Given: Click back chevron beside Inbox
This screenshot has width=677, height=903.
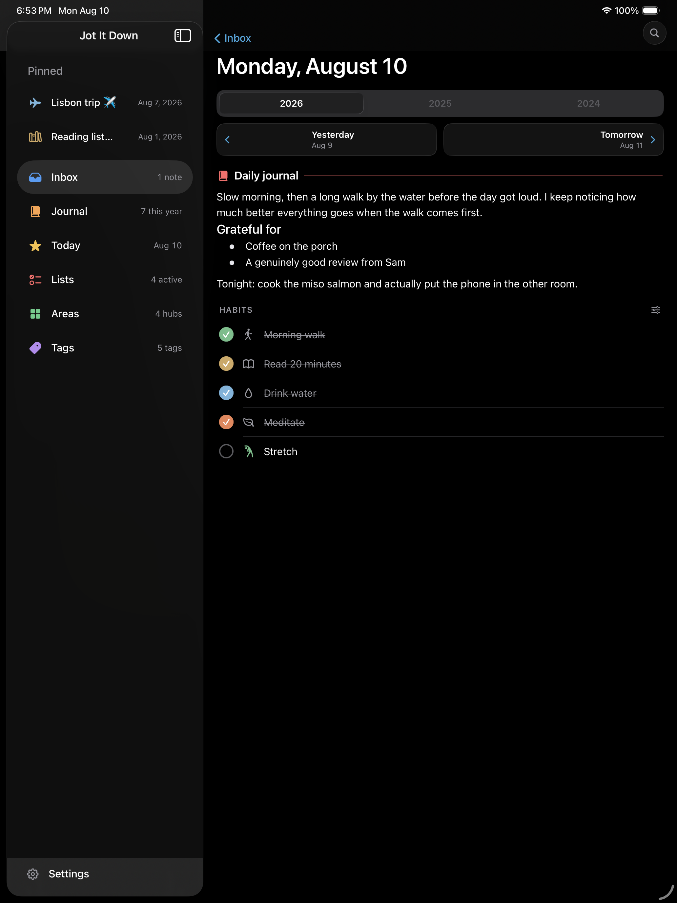Looking at the screenshot, I should point(217,38).
